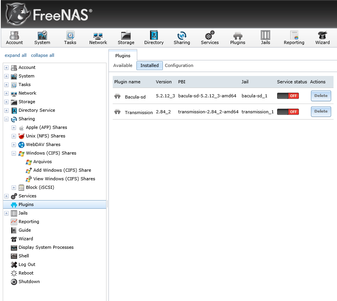Image resolution: width=337 pixels, height=301 pixels.
Task: Sort by Plugin name column header
Action: pyautogui.click(x=127, y=82)
